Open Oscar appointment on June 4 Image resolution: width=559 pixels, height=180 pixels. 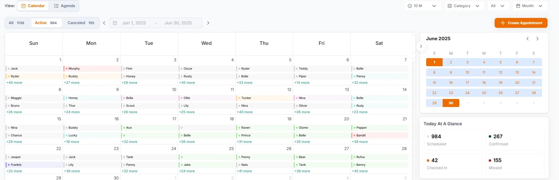pyautogui.click(x=207, y=69)
